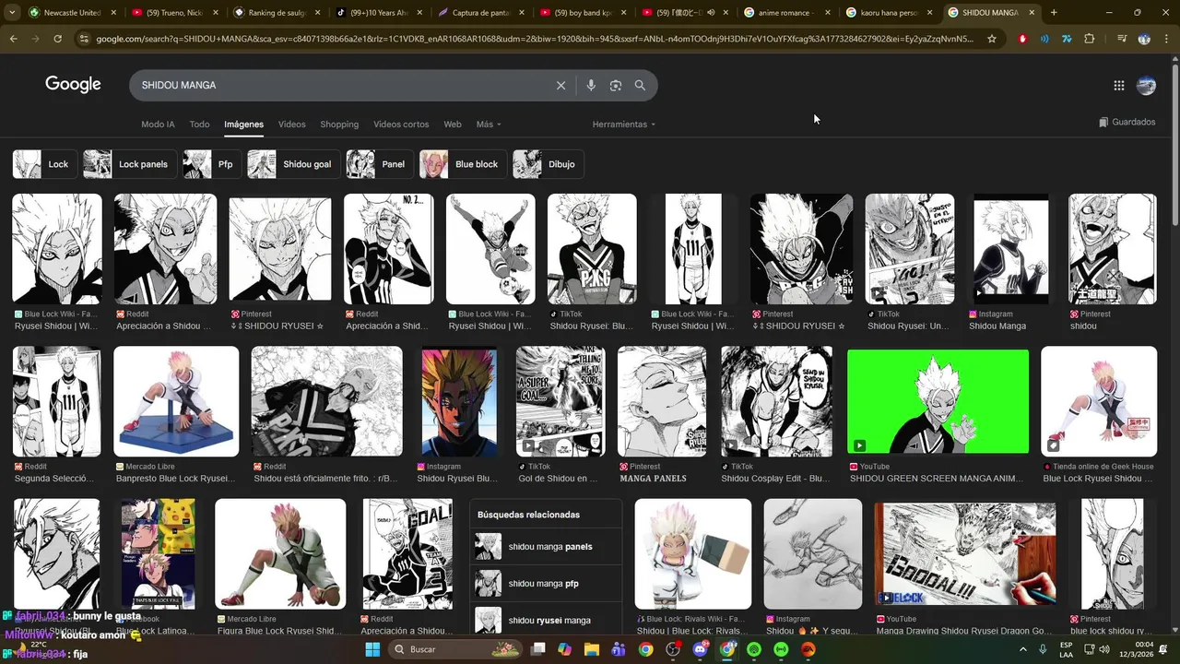Click the Chrome address bar URL
The image size is (1180, 664).
pos(535,39)
